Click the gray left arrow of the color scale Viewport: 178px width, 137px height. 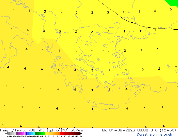(6, 134)
